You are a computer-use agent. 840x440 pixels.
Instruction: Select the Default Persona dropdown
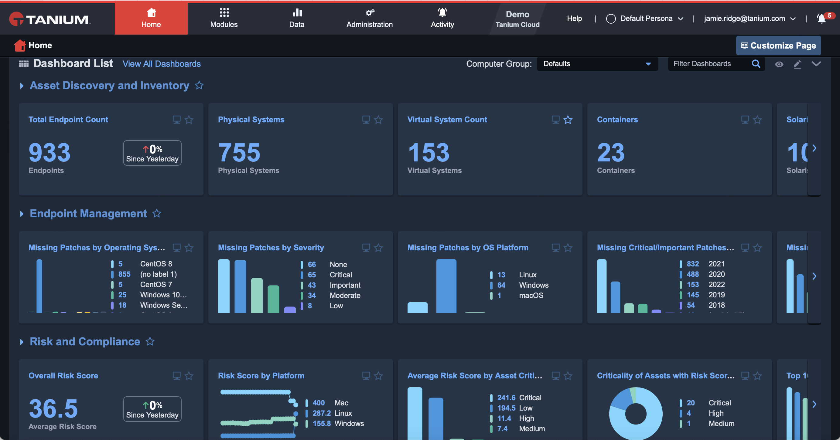pos(647,18)
